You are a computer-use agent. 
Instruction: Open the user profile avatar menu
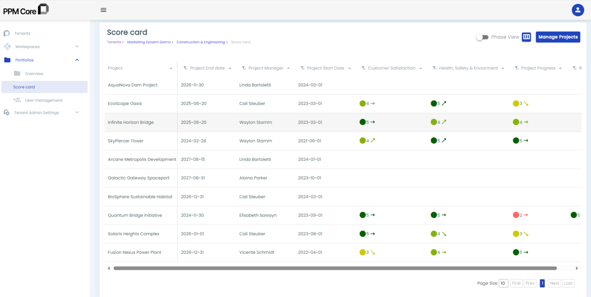coord(578,10)
